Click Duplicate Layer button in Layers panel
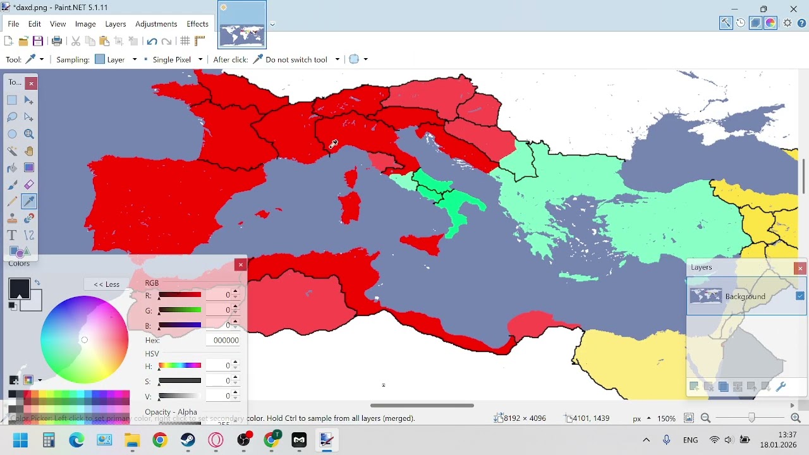 723,387
